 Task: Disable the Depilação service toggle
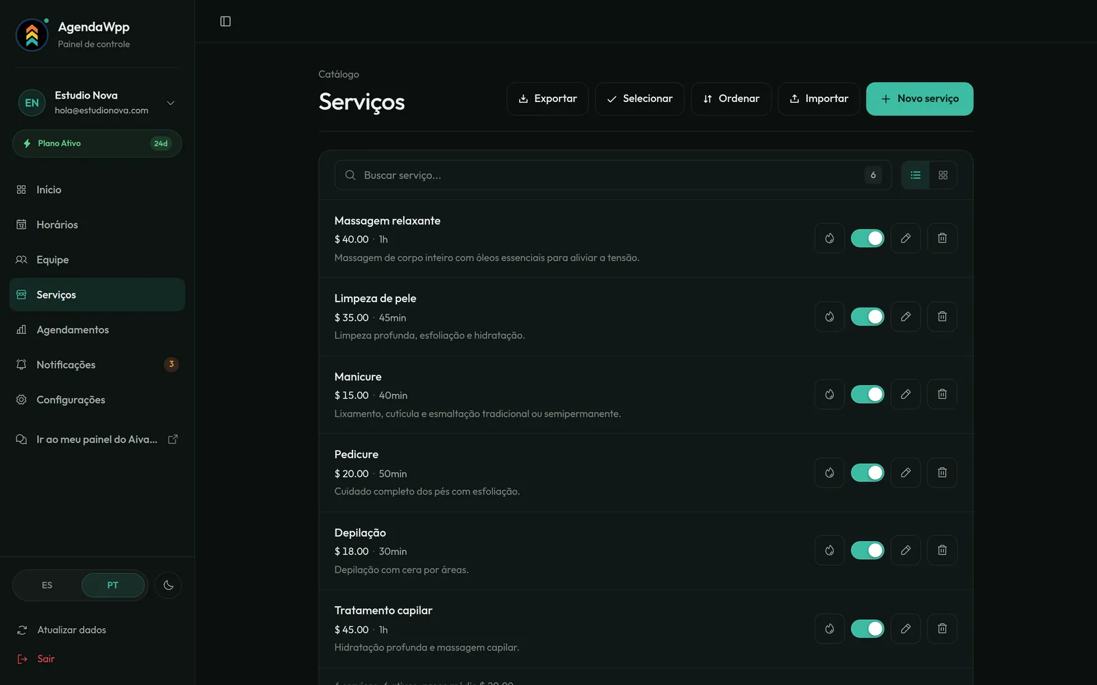pos(867,550)
